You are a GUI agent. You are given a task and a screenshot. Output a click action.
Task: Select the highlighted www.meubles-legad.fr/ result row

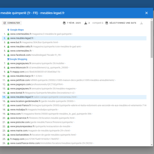click(74, 38)
